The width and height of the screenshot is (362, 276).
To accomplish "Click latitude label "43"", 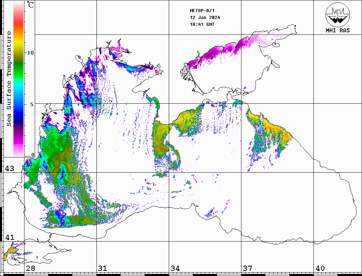I will pos(9,168).
